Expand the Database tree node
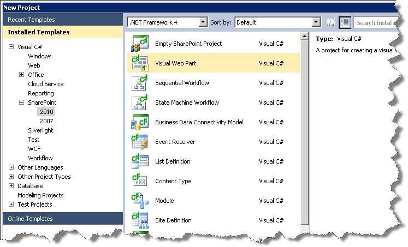 tap(11, 186)
